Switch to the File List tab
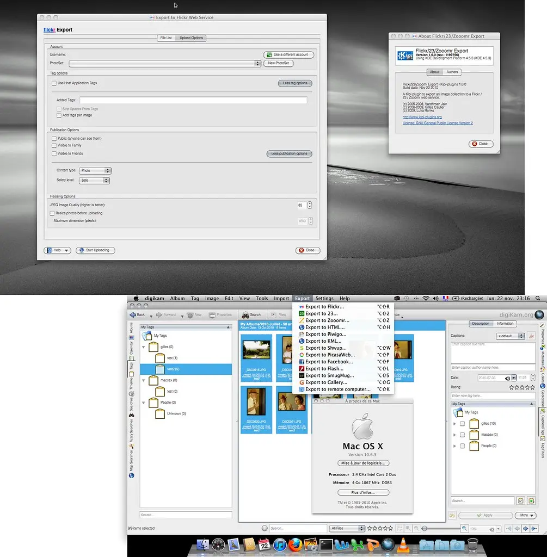547x557 pixels. click(165, 38)
